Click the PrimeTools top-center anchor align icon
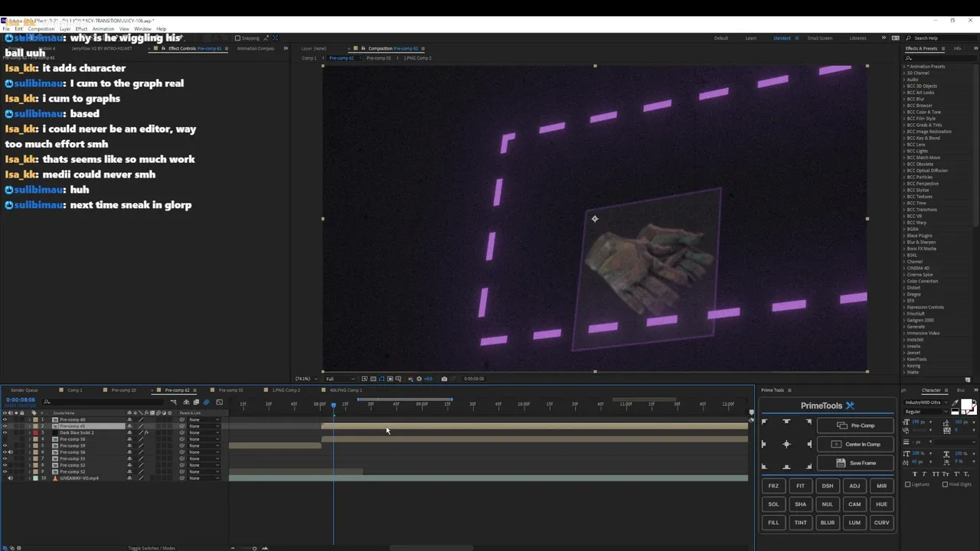The image size is (980, 551). tap(786, 422)
